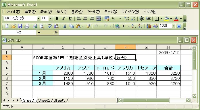Switch to the Sheet2 tab
The image size is (200, 110).
pos(44,100)
